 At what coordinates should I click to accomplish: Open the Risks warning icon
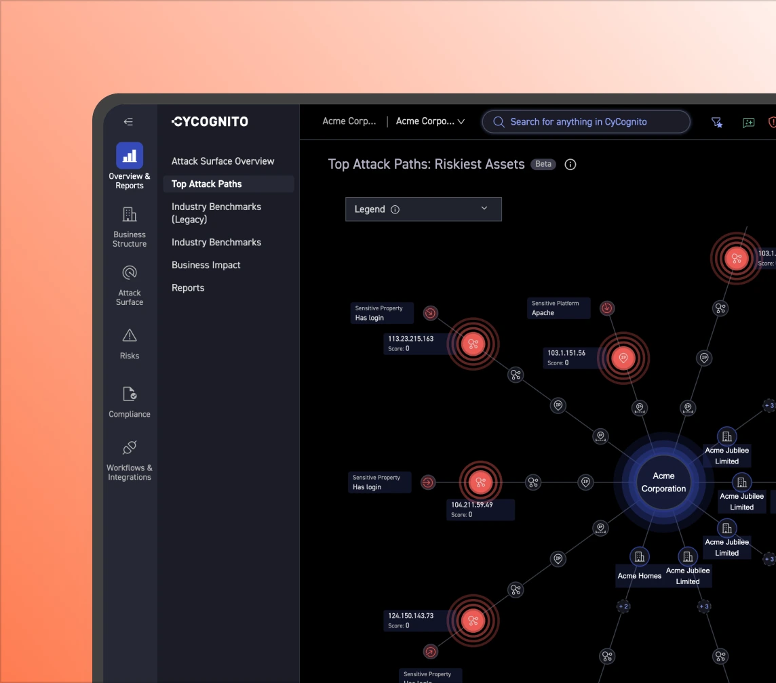130,335
